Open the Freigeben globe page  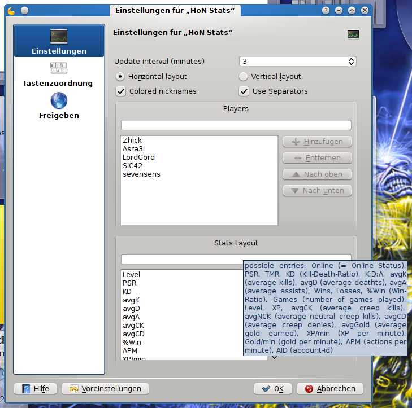click(59, 106)
